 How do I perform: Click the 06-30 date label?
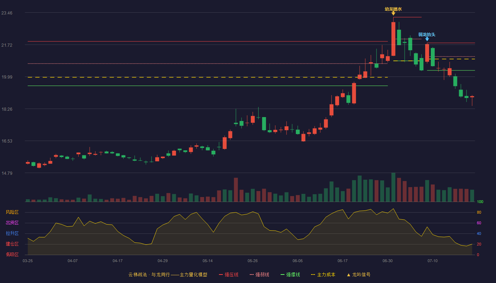[x=388, y=261]
